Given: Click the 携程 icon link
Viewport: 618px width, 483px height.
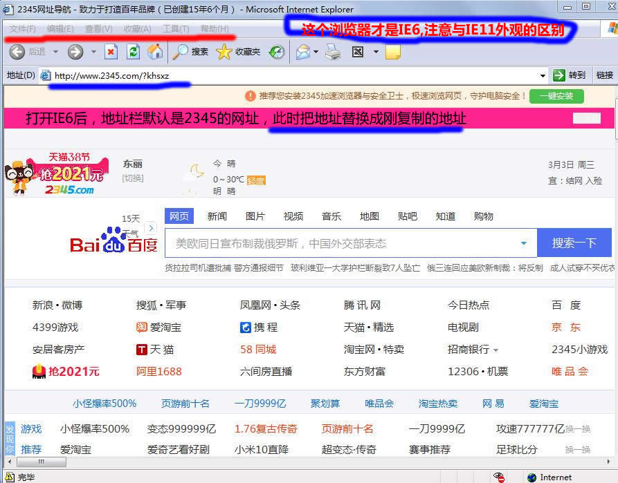Looking at the screenshot, I should pos(245,327).
